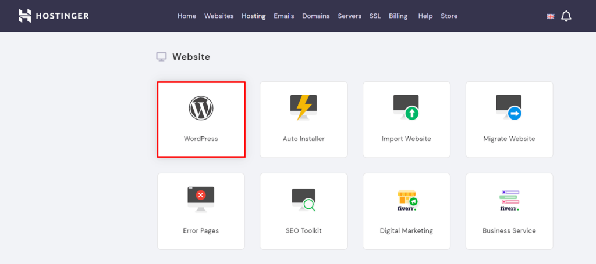This screenshot has height=264, width=596.
Task: Click the Auto Installer label
Action: 304,139
